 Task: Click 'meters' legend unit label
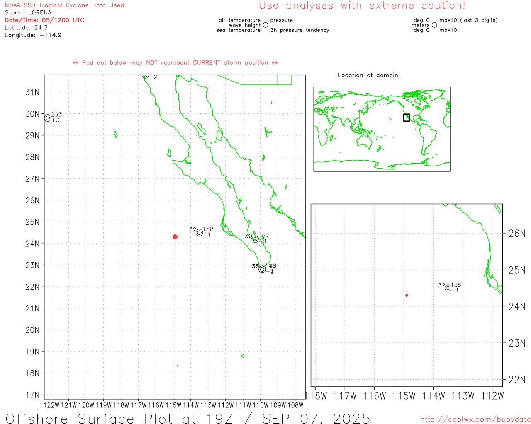[421, 25]
